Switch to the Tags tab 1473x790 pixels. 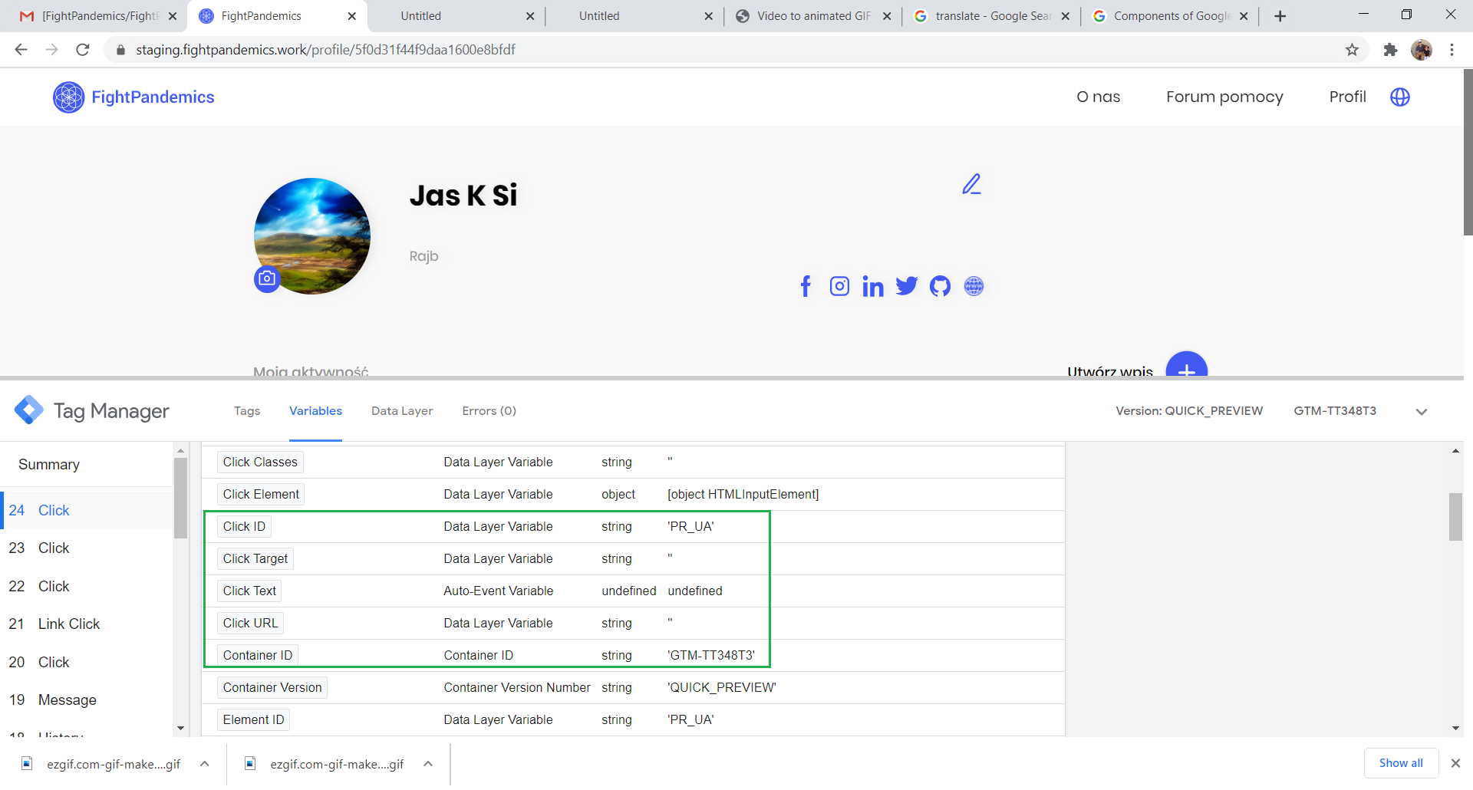coord(247,411)
